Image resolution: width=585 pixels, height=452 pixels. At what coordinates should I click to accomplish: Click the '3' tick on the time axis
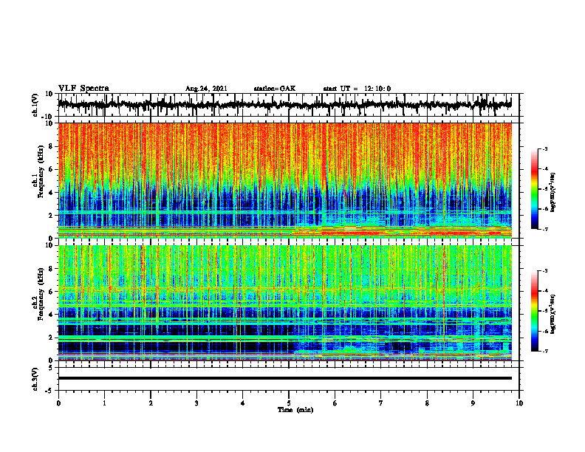point(196,403)
